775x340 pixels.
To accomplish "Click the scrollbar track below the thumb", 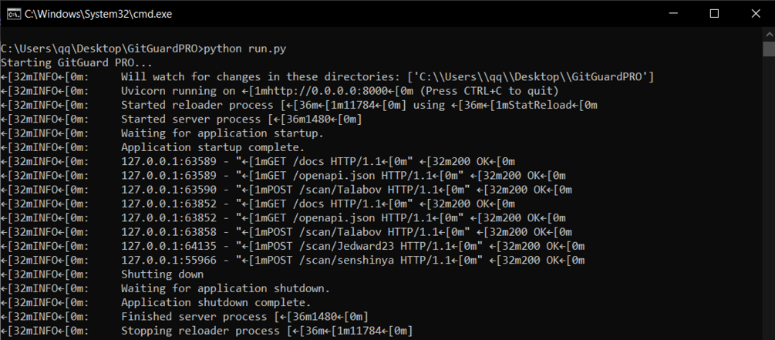I will (769, 197).
